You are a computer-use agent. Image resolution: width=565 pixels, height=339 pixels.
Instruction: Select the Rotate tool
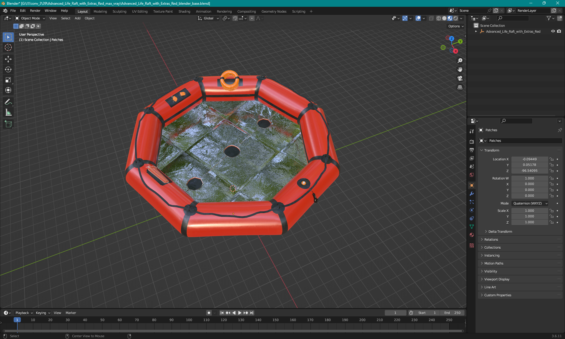8,69
